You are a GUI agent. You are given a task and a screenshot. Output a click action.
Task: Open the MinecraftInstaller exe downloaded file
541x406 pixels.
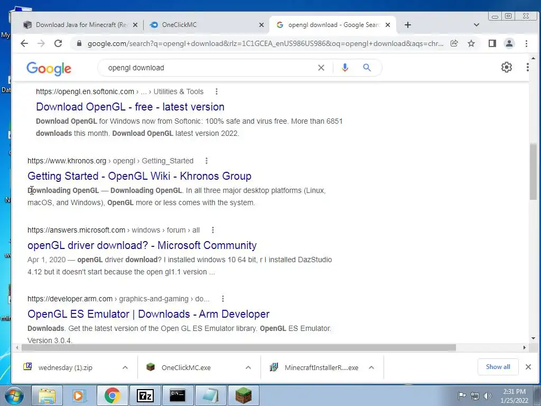(x=321, y=368)
